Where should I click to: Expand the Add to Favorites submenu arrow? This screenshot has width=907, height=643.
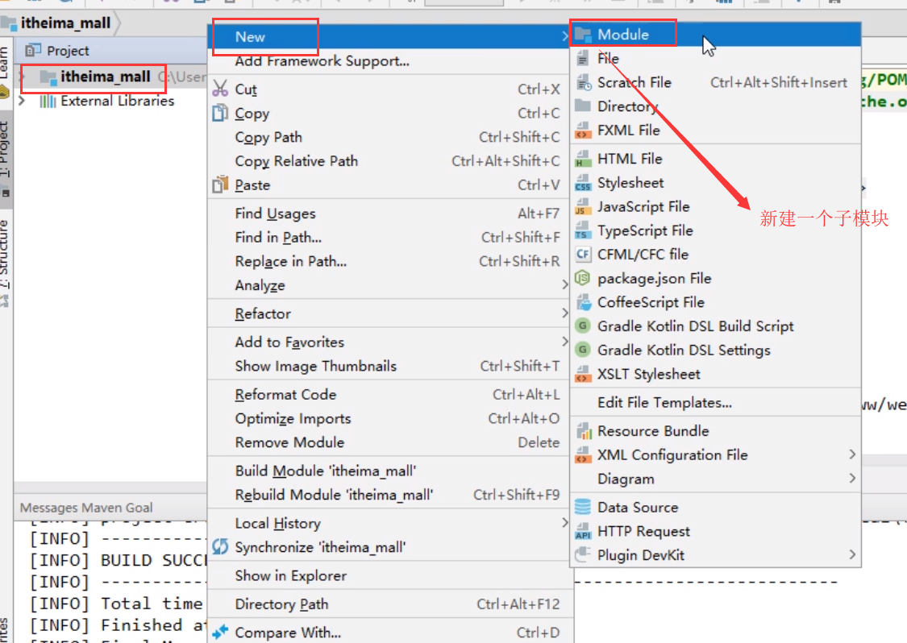[x=564, y=342]
